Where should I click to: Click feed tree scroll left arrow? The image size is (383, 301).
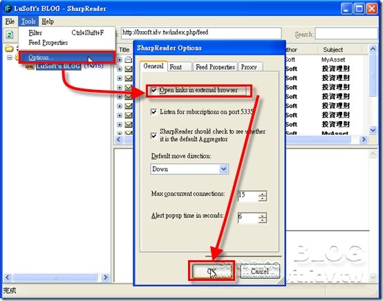click(x=8, y=277)
